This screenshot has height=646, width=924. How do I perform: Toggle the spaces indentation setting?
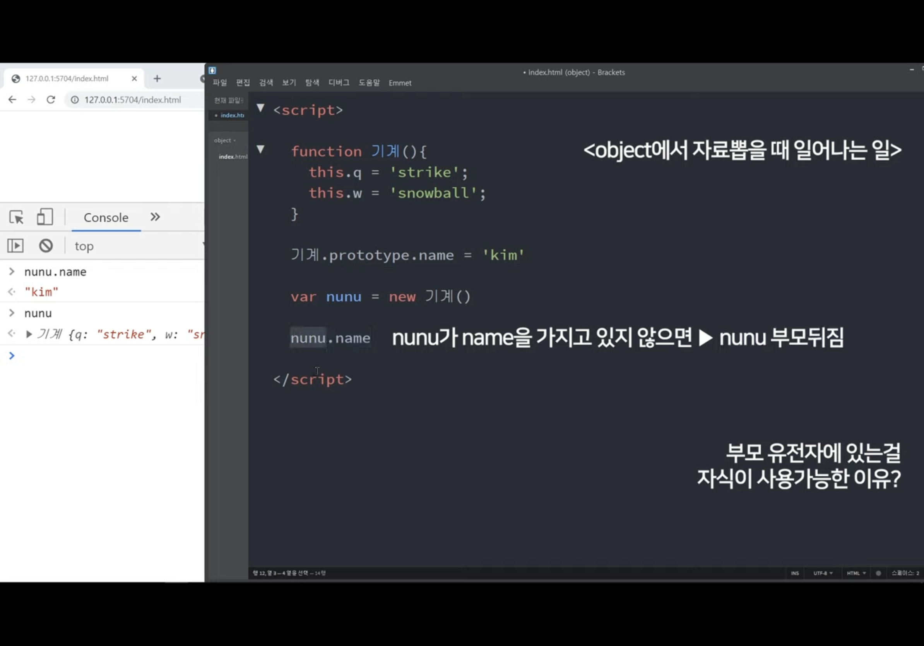tap(905, 573)
